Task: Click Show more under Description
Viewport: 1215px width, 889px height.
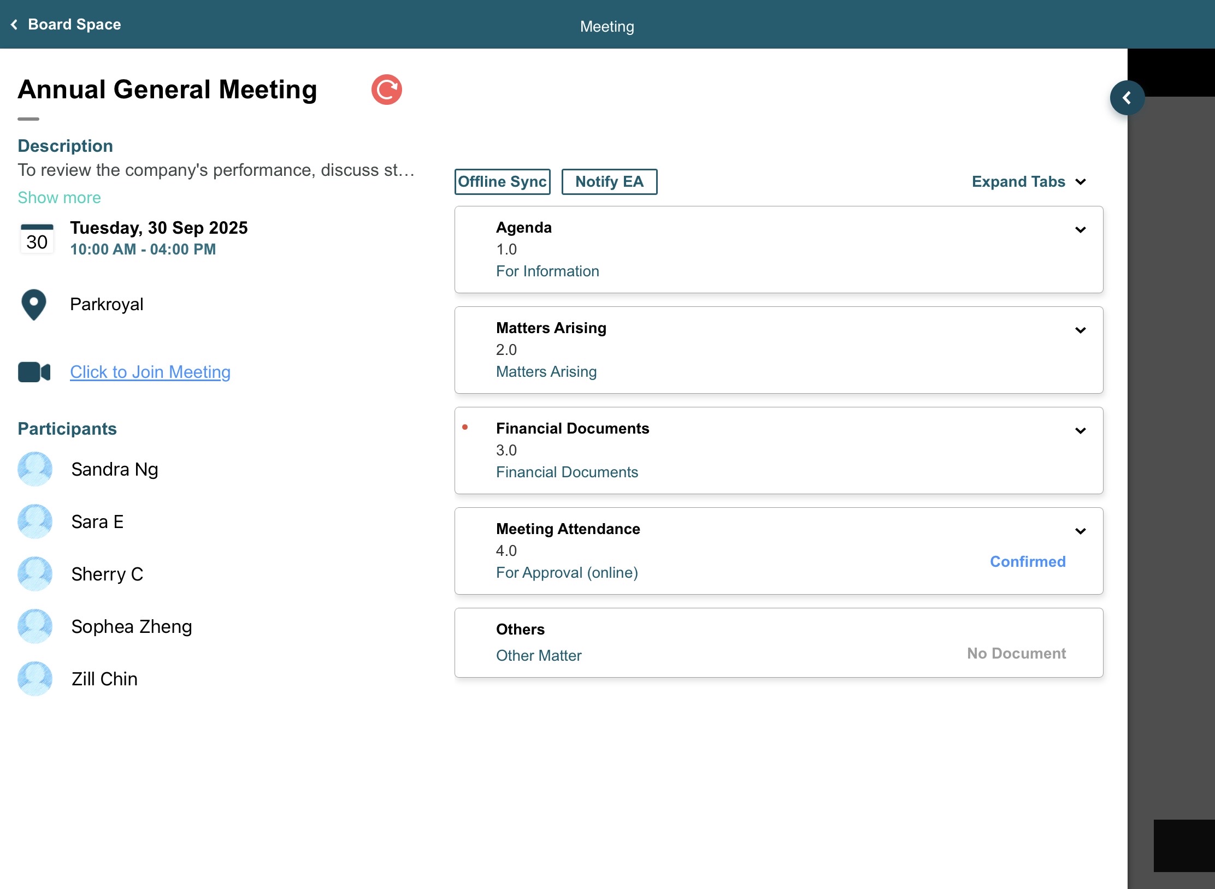Action: pos(59,197)
